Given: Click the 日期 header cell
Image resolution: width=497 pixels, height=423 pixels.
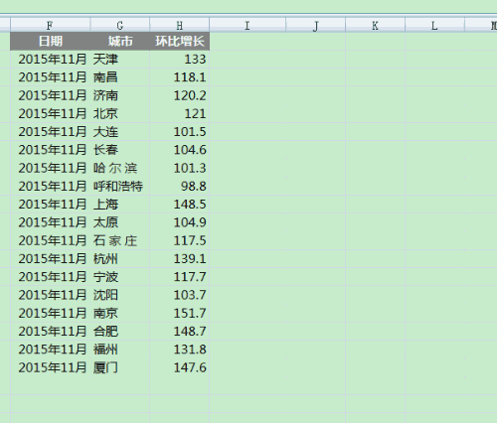Looking at the screenshot, I should coord(50,41).
